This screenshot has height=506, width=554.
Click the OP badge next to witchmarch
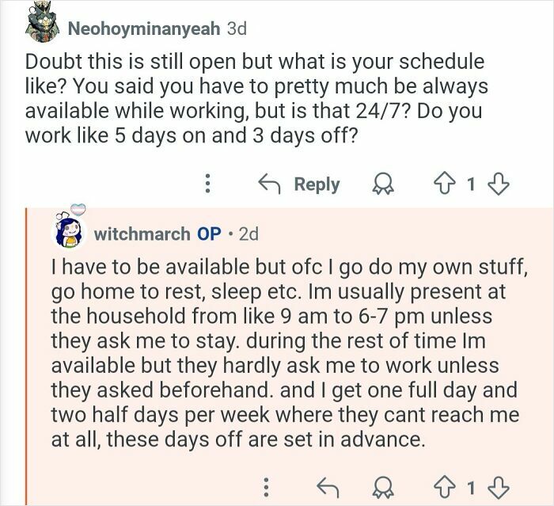[209, 234]
